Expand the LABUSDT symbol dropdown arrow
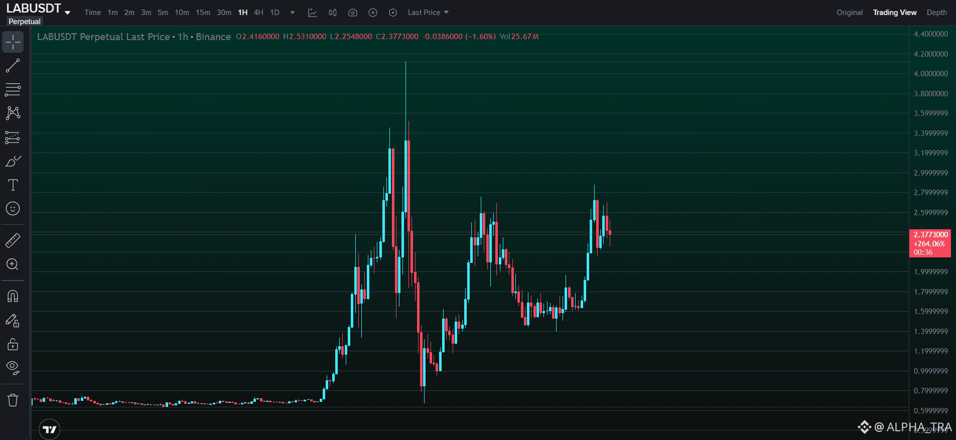 pyautogui.click(x=68, y=13)
